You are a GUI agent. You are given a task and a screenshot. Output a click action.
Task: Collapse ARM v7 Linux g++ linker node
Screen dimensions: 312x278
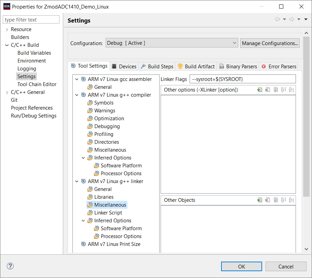click(77, 181)
